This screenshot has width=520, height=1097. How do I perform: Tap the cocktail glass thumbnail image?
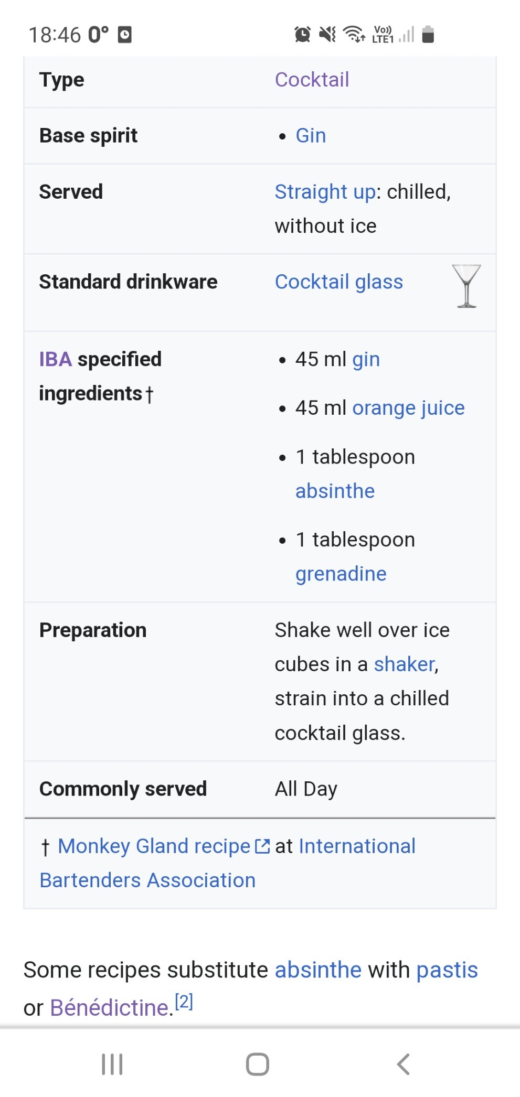466,286
